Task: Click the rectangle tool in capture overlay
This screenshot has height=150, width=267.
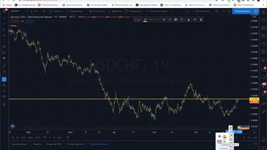Action: (x=231, y=140)
